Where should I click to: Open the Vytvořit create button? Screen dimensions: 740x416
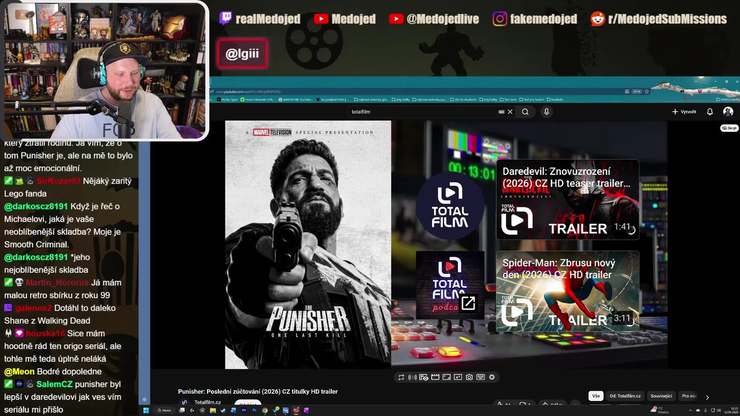(x=684, y=112)
